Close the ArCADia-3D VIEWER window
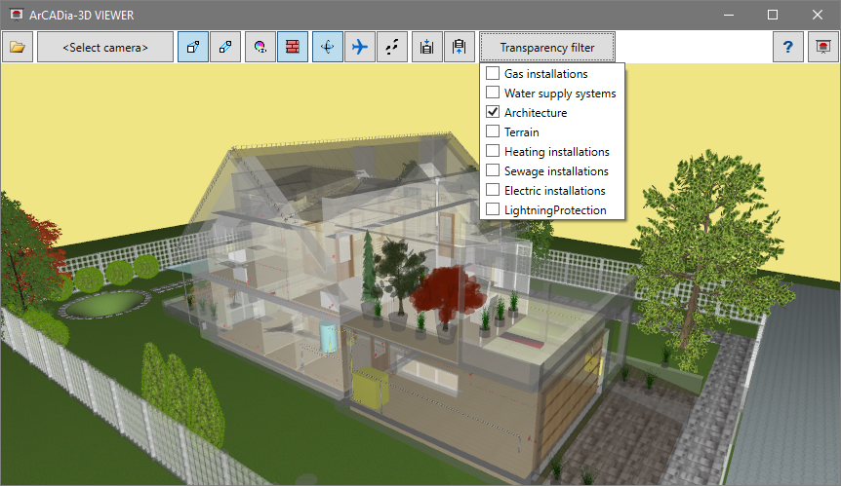The width and height of the screenshot is (841, 486). coord(818,15)
